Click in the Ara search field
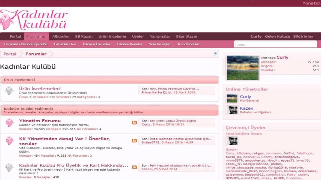Screen dimensions: 321x180 point(276,45)
